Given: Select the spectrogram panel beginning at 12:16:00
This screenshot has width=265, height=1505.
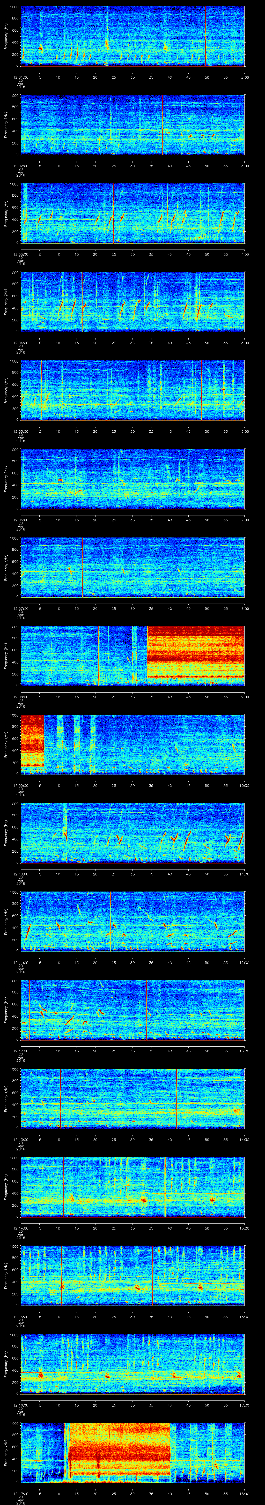Looking at the screenshot, I should pyautogui.click(x=132, y=1364).
